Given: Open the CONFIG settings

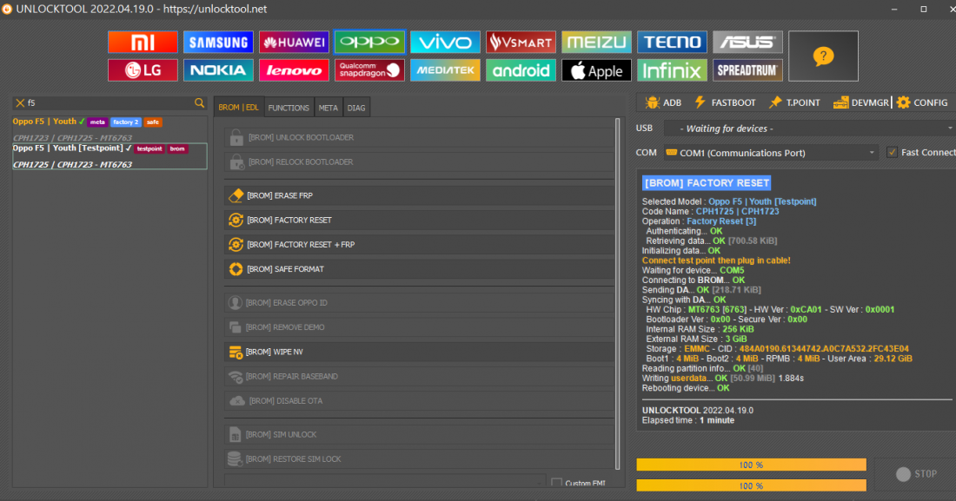Looking at the screenshot, I should [x=922, y=102].
